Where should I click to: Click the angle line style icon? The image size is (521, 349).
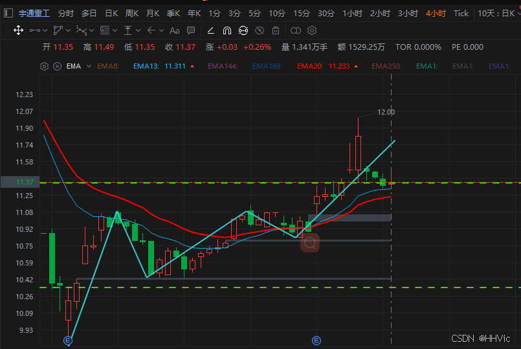tap(210, 30)
